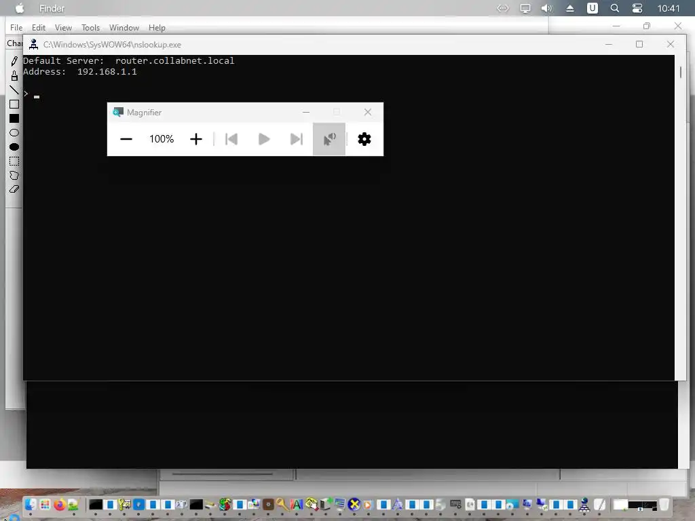
Task: Click the yellow X icon in dock
Action: click(x=354, y=504)
